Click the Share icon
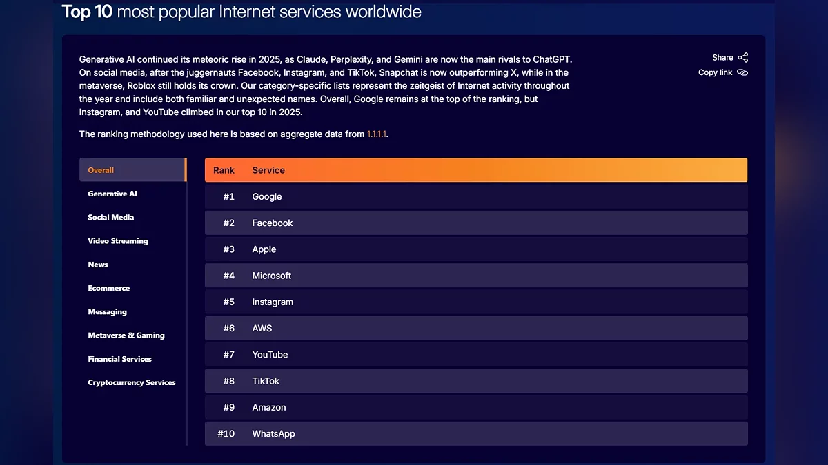This screenshot has height=465, width=828. (x=742, y=58)
